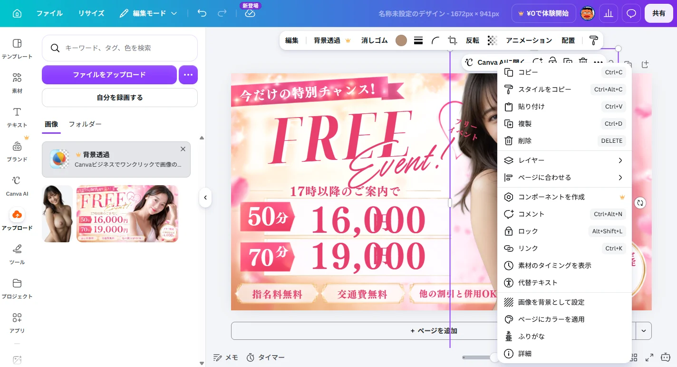Click ファイルをアップロード button
677x367 pixels.
pos(109,75)
